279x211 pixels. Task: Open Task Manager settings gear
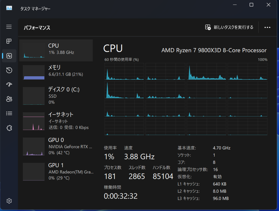coord(9,201)
